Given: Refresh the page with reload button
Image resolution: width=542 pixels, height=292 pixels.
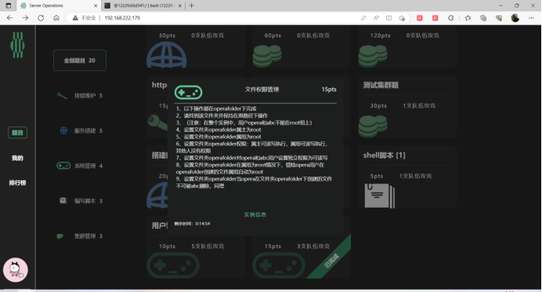Looking at the screenshot, I should (x=41, y=18).
